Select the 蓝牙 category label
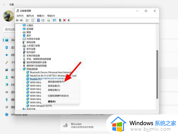Screen dimensions: 178x134 (28, 35)
